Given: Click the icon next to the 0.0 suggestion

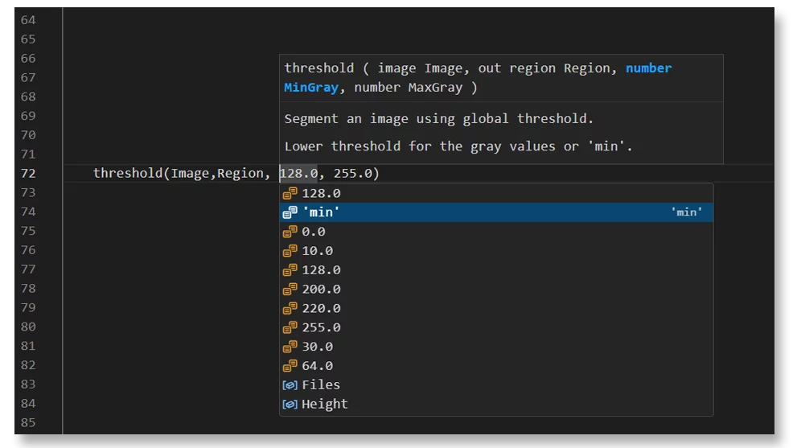Looking at the screenshot, I should (290, 232).
